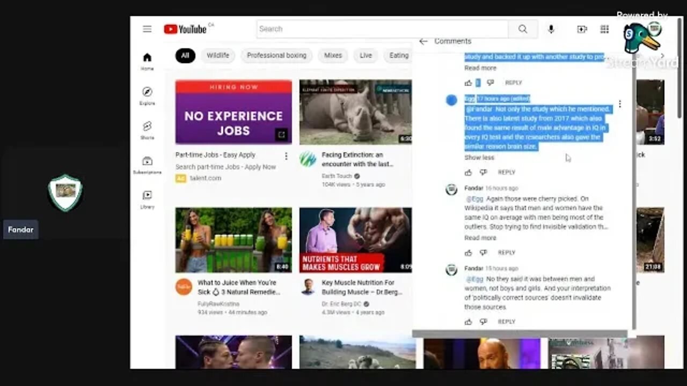Click the horizontal scrollbar under comments
This screenshot has height=386, width=687.
pos(520,334)
